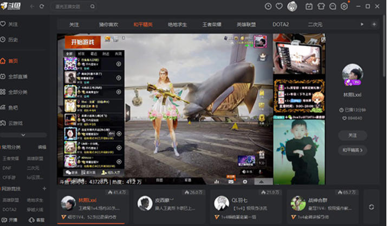Open the skin T-shirt icon
Viewport: 388px width, 226px height.
click(321, 7)
